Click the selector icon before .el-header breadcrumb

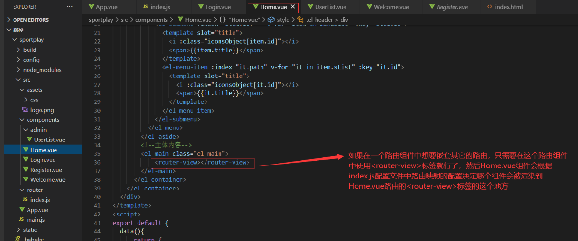click(300, 20)
